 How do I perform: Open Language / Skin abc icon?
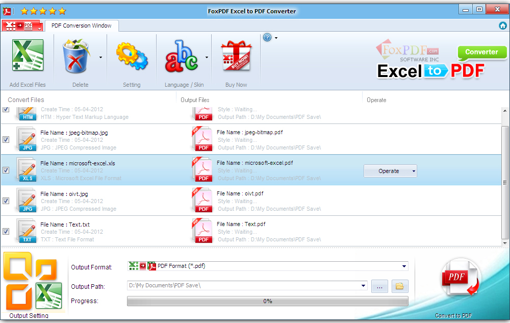pos(181,56)
